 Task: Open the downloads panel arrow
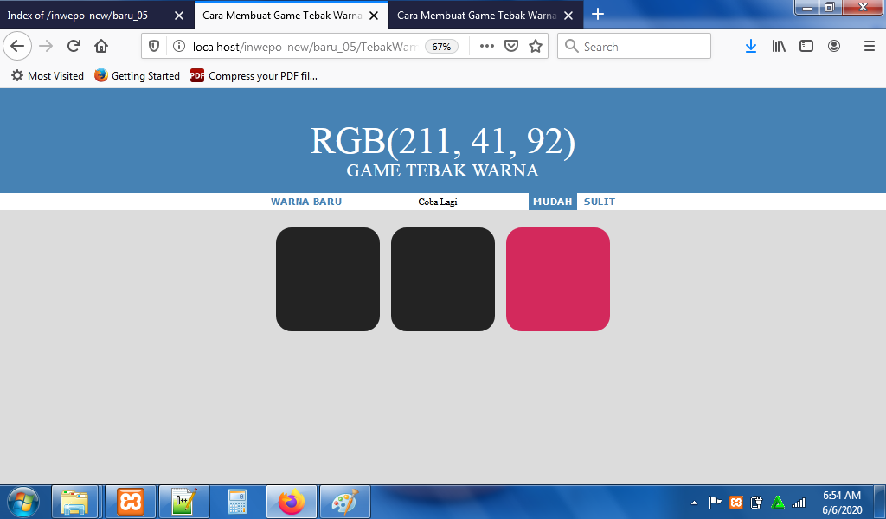pos(751,47)
